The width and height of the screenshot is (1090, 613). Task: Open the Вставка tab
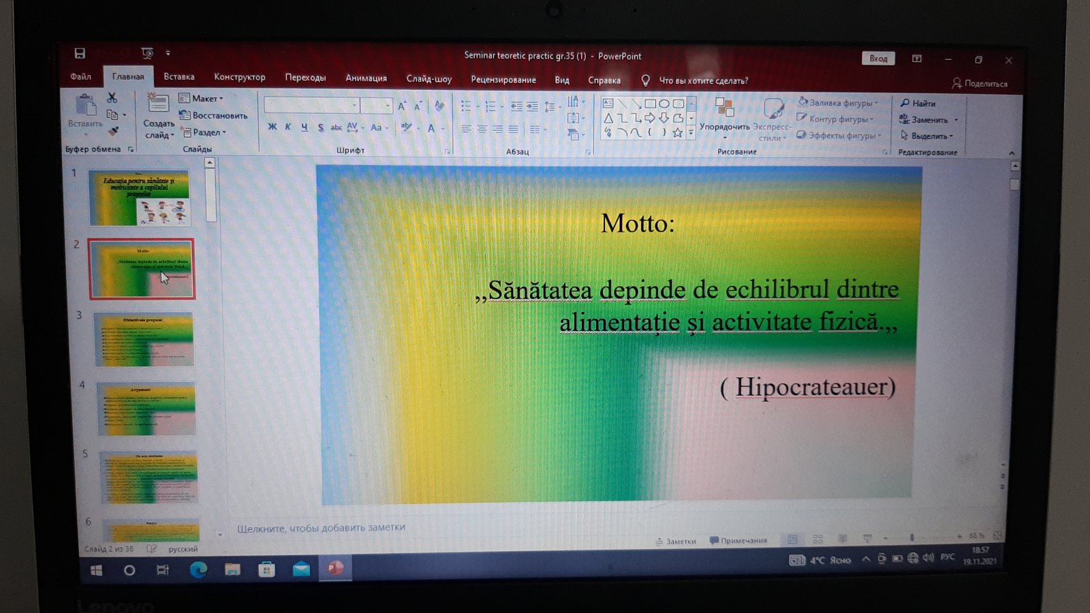pyautogui.click(x=179, y=77)
